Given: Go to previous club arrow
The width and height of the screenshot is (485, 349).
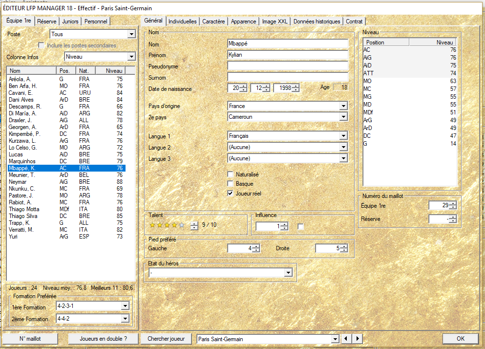Looking at the screenshot, I should tap(346, 338).
